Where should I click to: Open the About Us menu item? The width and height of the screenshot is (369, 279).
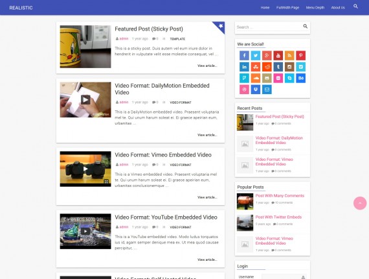coord(338,8)
